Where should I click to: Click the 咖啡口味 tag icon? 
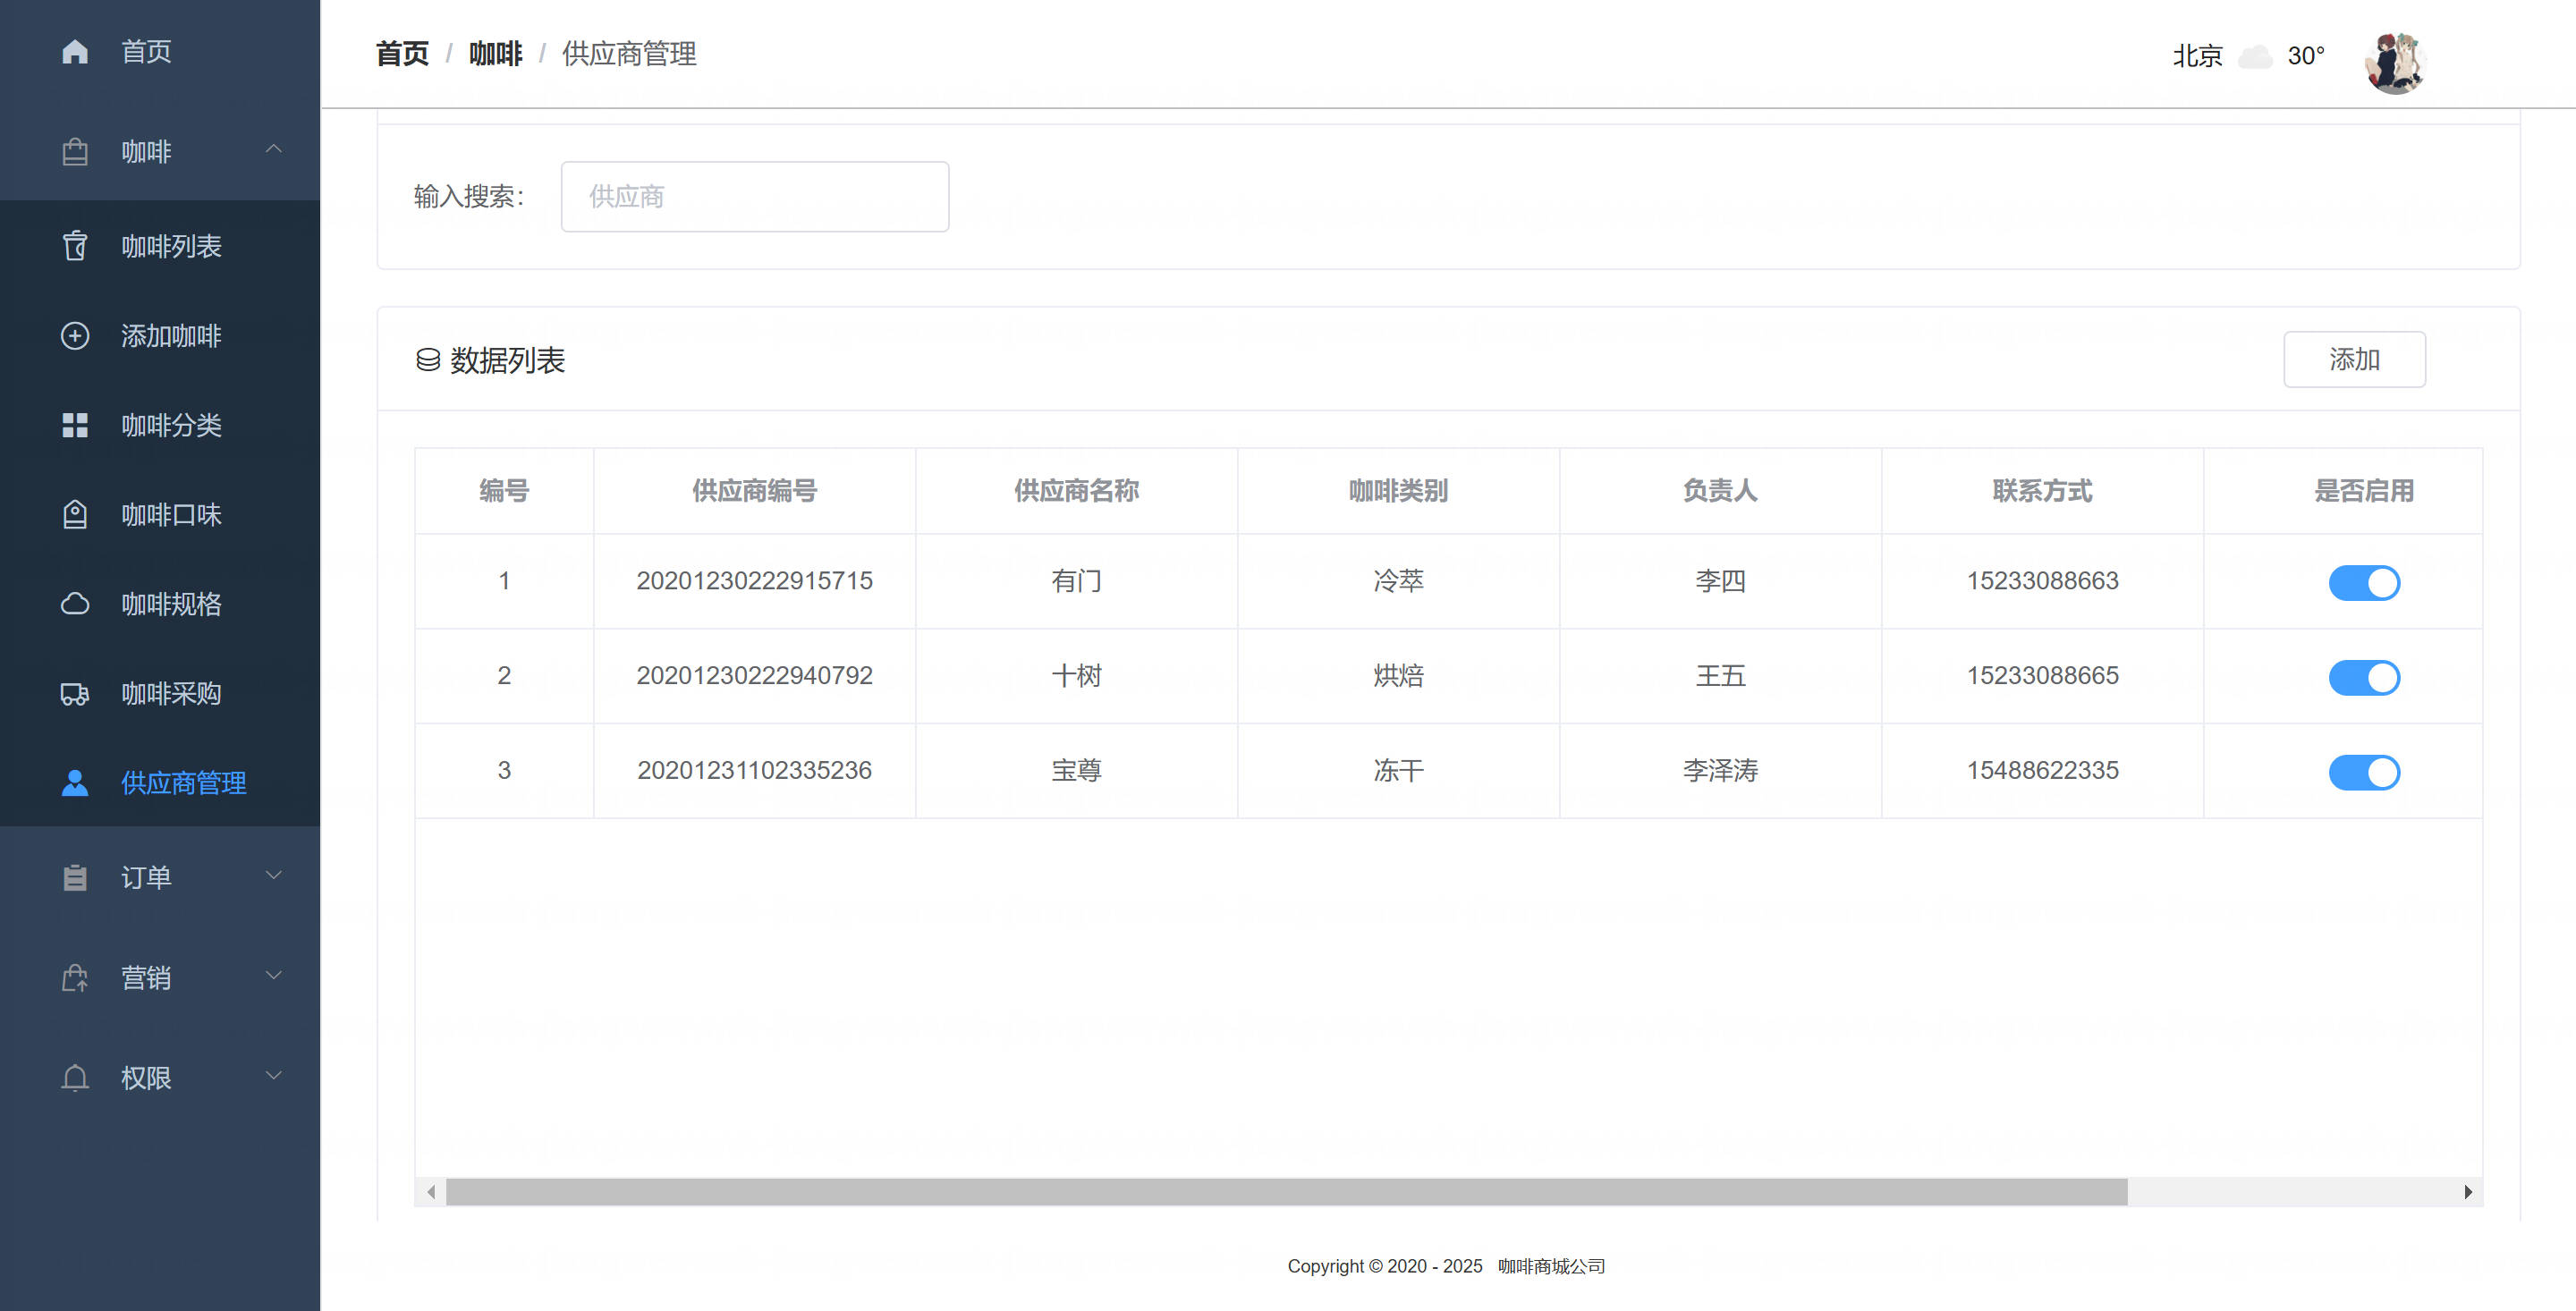pos(75,515)
